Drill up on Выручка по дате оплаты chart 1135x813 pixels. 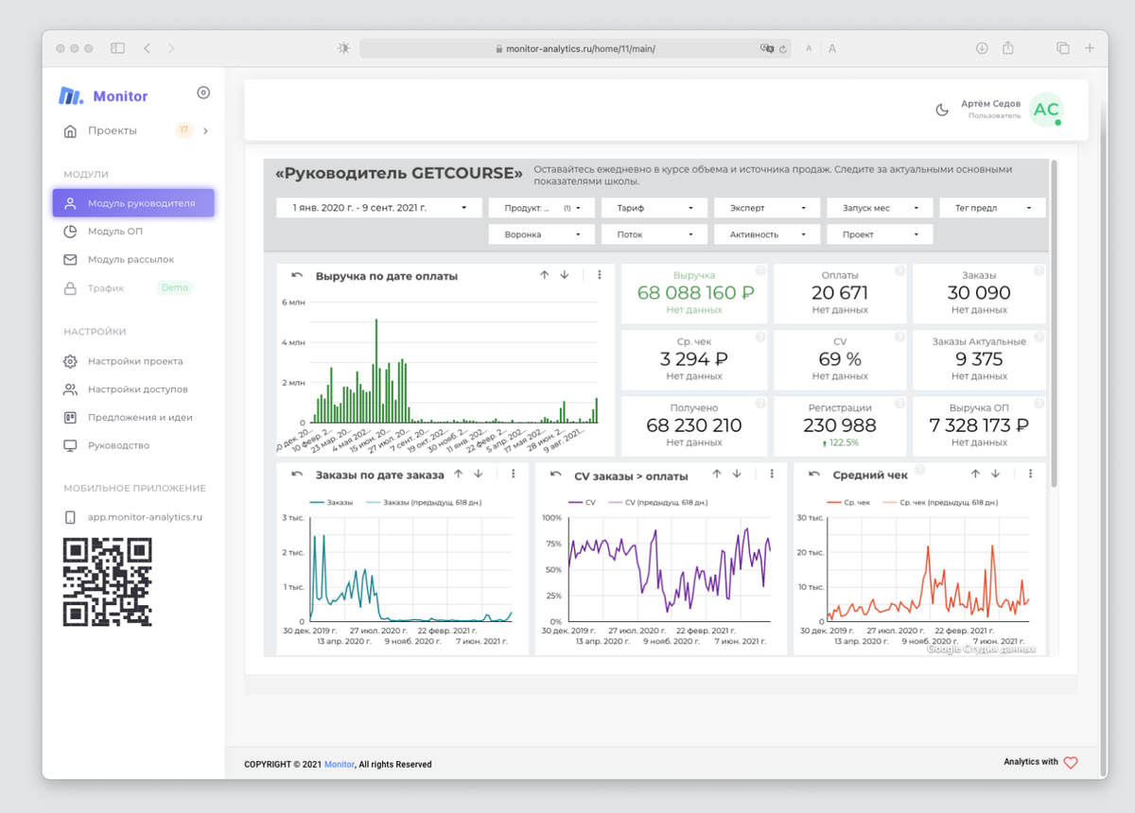pyautogui.click(x=545, y=275)
